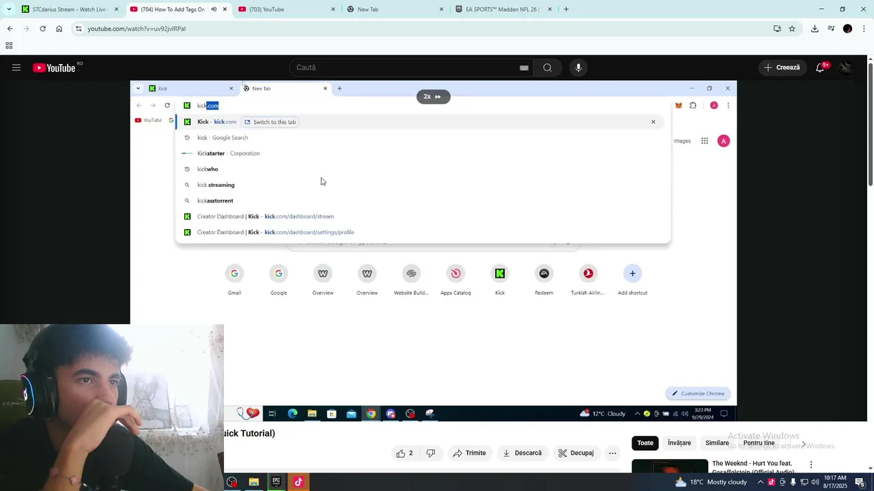Click Home button in outer Chrome toolbar
The height and width of the screenshot is (491, 874).
pos(59,29)
